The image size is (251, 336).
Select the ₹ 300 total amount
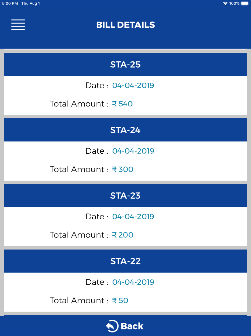tap(122, 169)
